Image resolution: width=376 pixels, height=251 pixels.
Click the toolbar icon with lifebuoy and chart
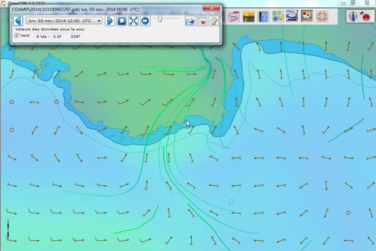[x=307, y=16]
